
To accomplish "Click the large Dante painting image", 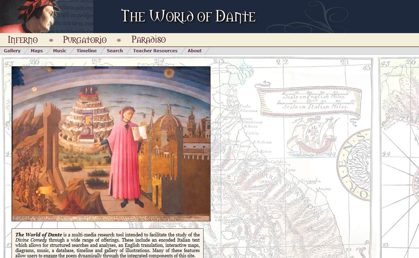I will 111,144.
